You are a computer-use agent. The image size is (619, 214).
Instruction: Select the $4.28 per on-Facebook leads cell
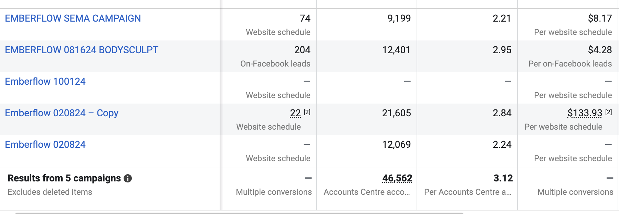pyautogui.click(x=568, y=56)
